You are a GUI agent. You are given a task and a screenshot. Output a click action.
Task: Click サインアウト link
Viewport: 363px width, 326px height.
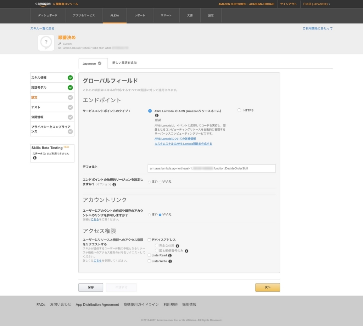click(288, 4)
